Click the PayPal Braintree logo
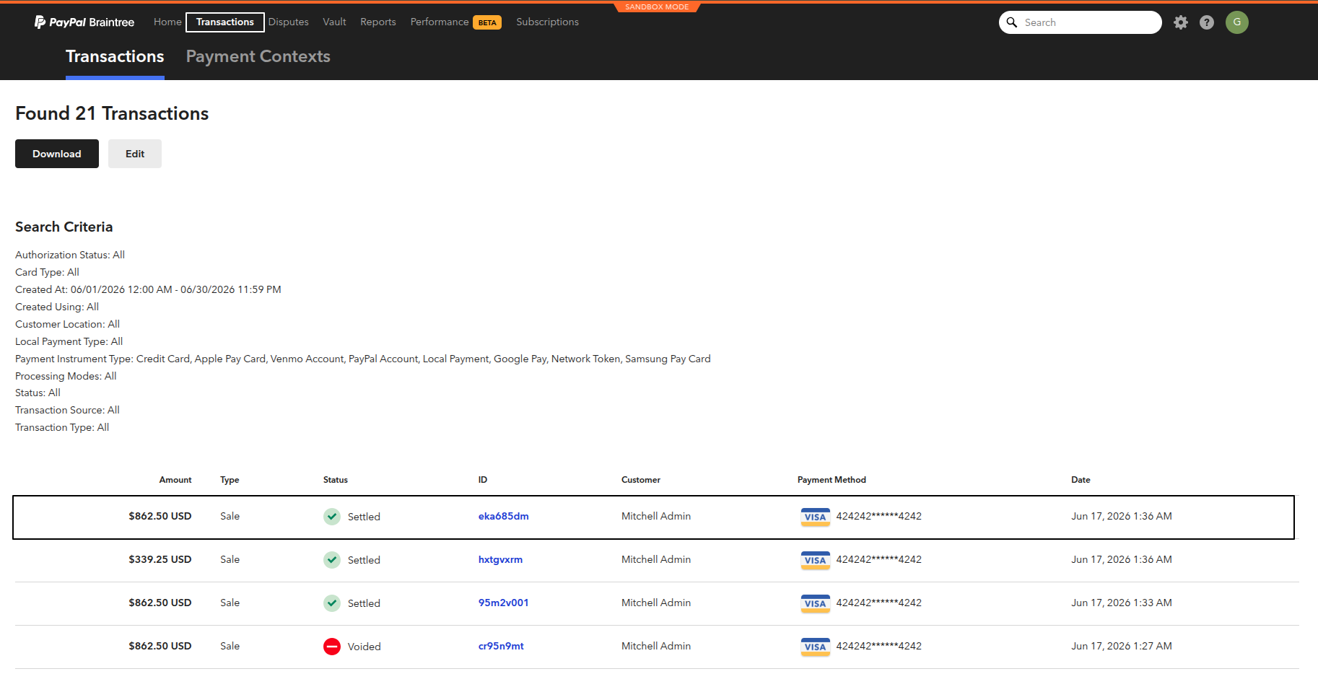This screenshot has height=674, width=1318. pos(84,22)
